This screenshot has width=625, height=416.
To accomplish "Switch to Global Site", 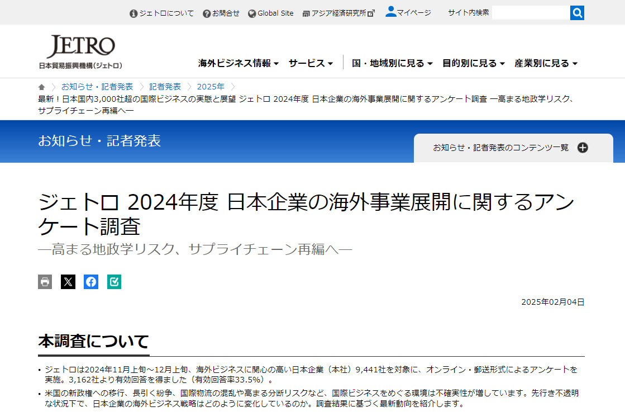I will (x=271, y=13).
